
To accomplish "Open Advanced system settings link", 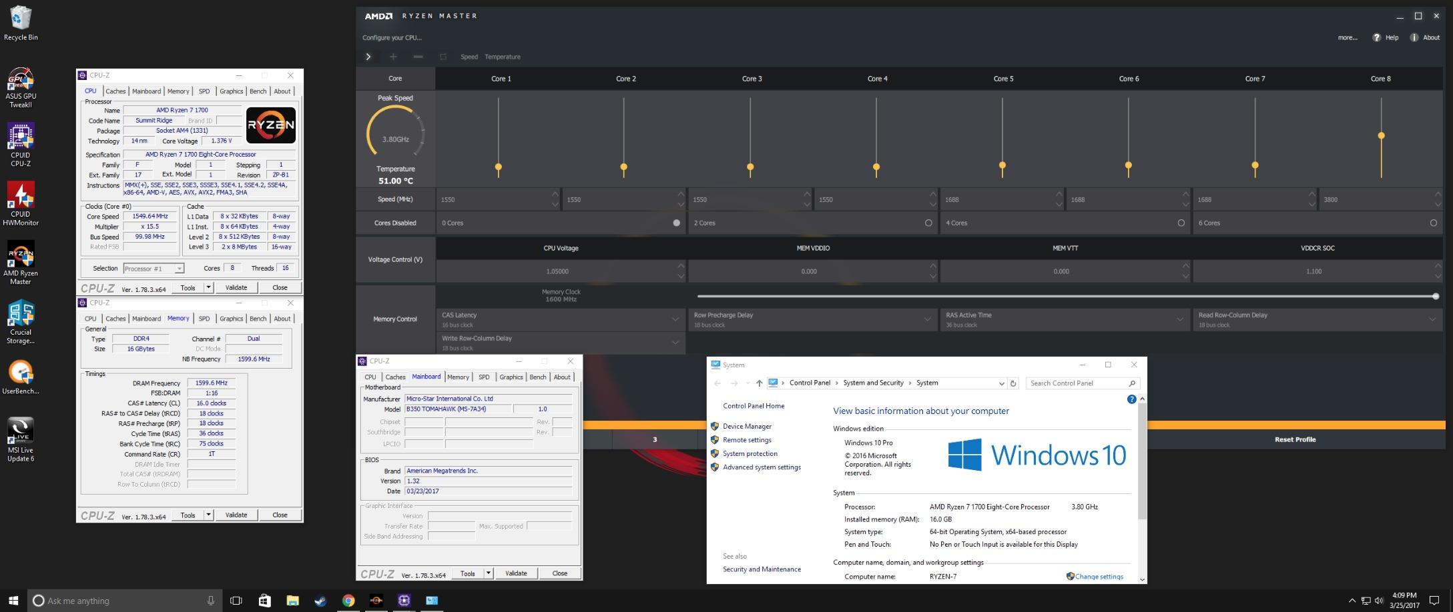I will point(762,467).
